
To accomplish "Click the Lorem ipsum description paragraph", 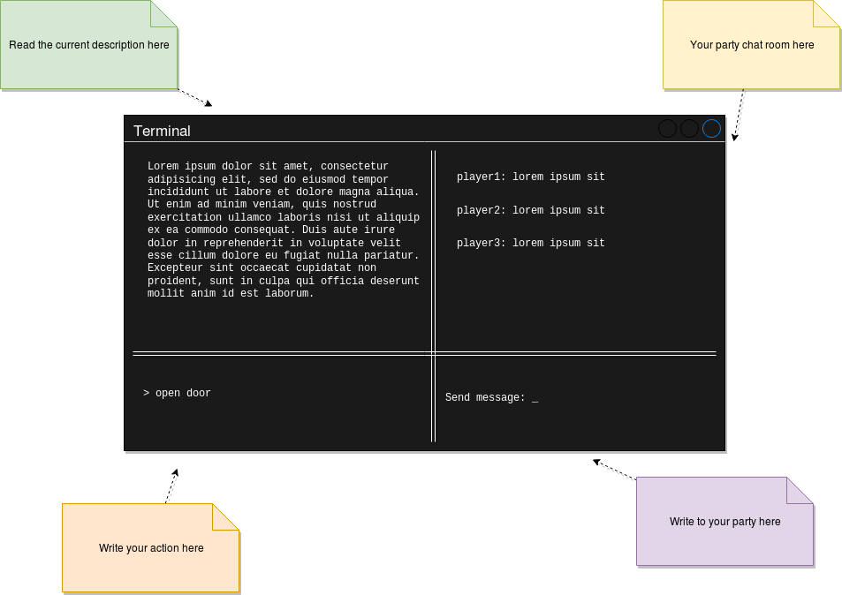I will pyautogui.click(x=284, y=230).
